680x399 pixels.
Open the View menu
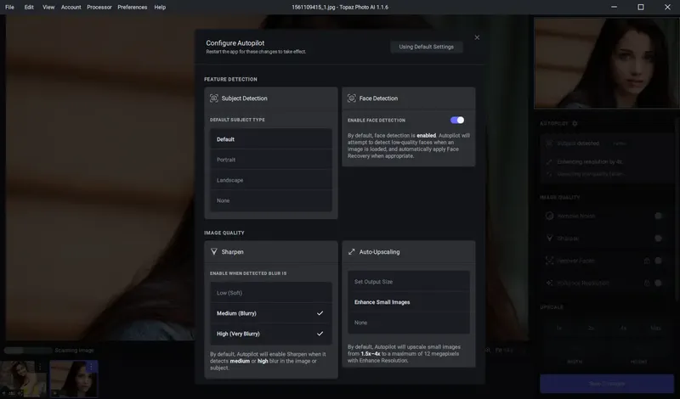coord(48,7)
